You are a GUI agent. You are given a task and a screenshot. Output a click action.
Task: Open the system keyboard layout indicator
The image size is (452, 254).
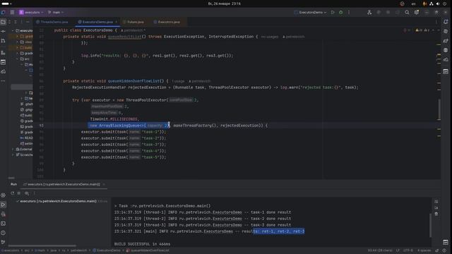pos(414,4)
